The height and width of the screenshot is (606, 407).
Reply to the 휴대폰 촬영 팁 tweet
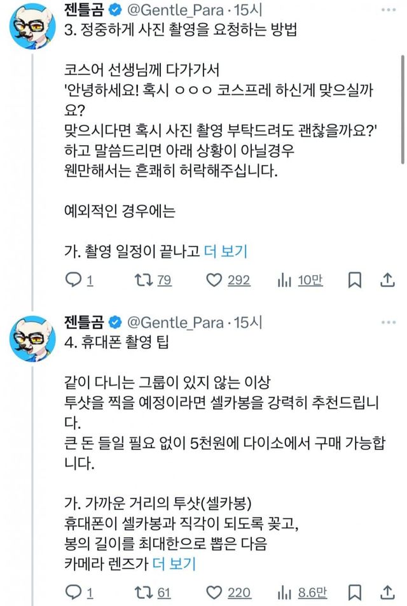pyautogui.click(x=74, y=593)
